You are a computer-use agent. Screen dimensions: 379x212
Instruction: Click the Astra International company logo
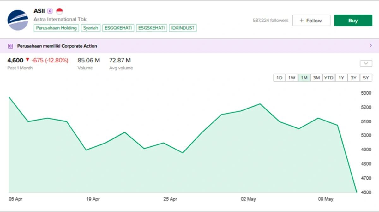pyautogui.click(x=18, y=20)
